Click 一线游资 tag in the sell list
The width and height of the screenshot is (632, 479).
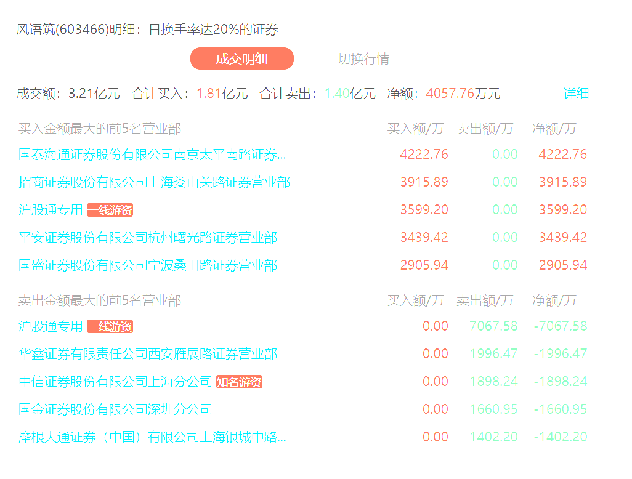pyautogui.click(x=110, y=327)
